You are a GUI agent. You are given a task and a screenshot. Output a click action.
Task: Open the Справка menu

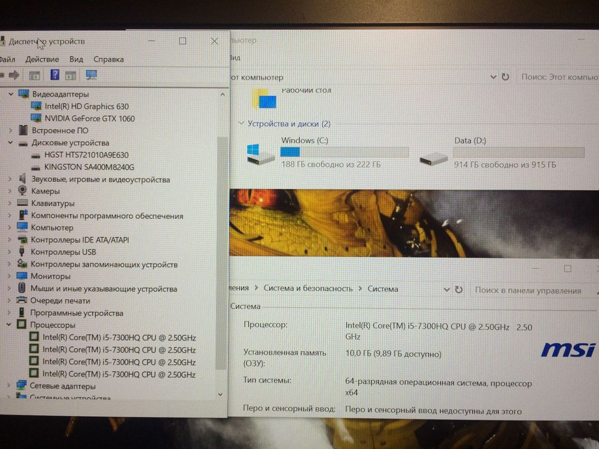[x=108, y=59]
